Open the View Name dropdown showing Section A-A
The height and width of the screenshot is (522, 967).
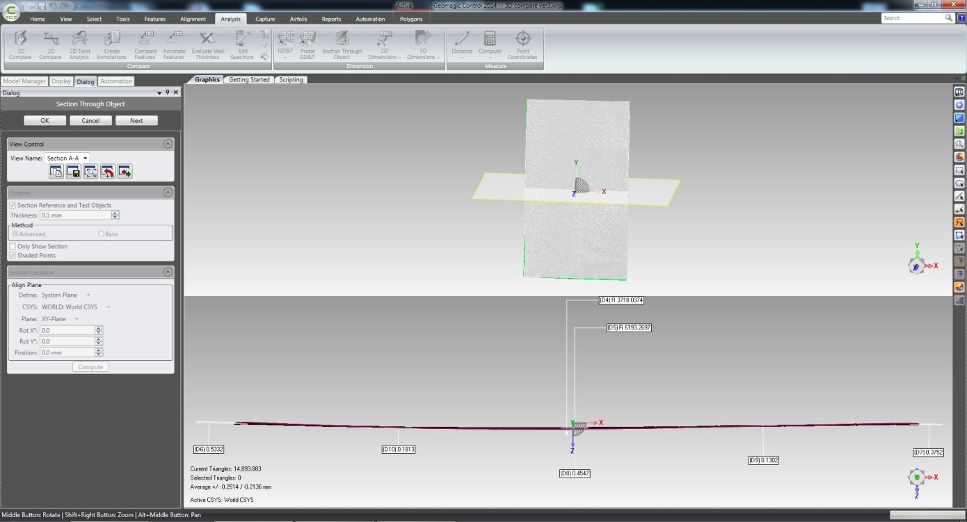[67, 158]
